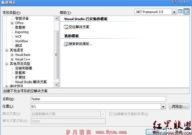This screenshot has width=192, height=135.
Task: Click the 位置 location input field
Action: click(96, 107)
